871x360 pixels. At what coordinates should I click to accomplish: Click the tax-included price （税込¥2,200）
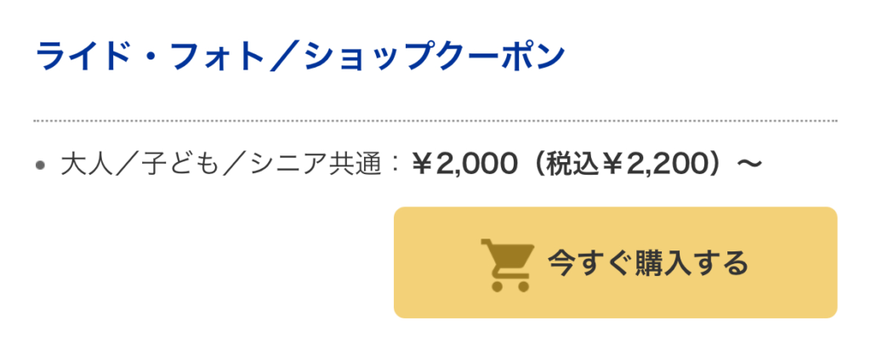coord(627,164)
